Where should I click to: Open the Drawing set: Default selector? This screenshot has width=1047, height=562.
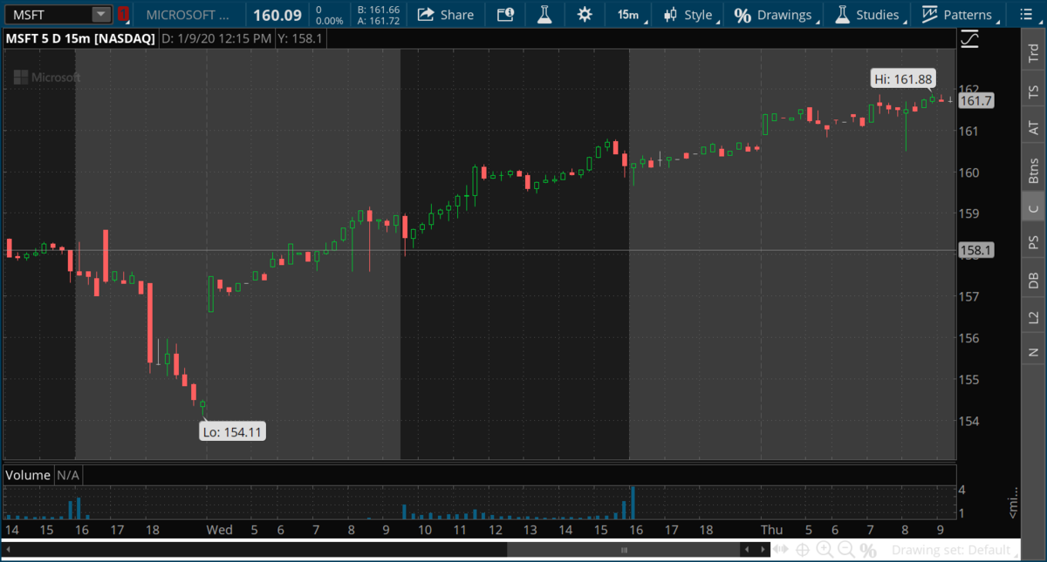[953, 550]
